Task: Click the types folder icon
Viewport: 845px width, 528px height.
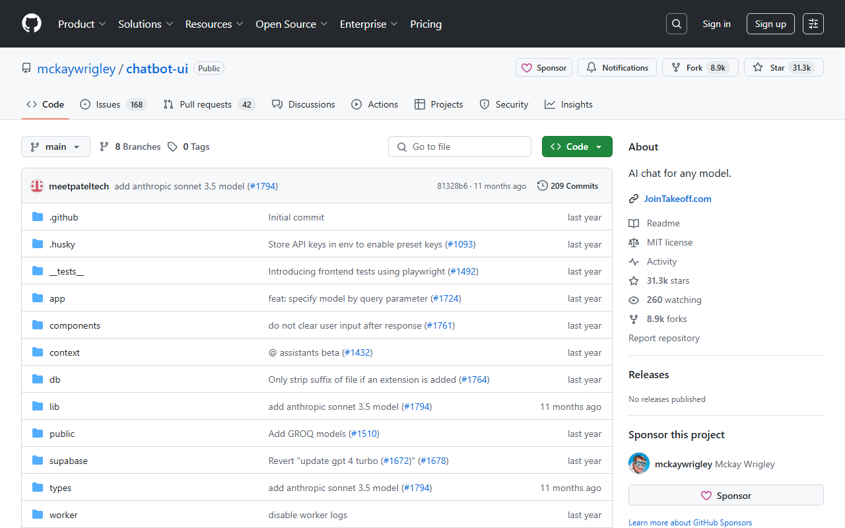Action: 38,488
